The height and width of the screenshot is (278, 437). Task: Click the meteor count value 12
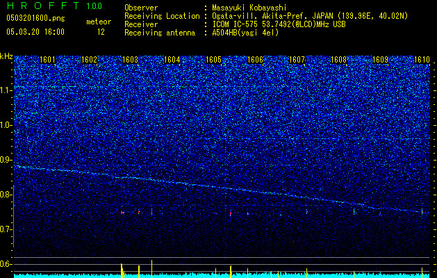(x=101, y=32)
